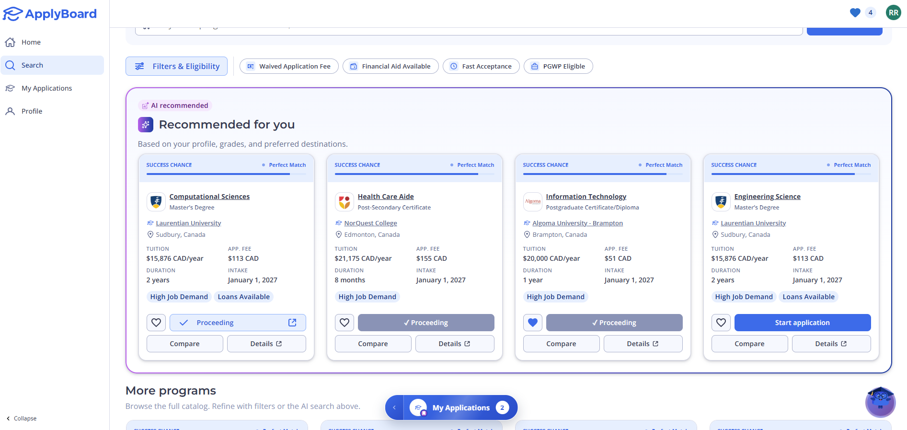The width and height of the screenshot is (907, 430).
Task: Collapse the sidebar
Action: [x=22, y=418]
